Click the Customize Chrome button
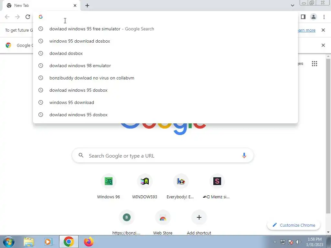This screenshot has height=248, width=331. [294, 225]
